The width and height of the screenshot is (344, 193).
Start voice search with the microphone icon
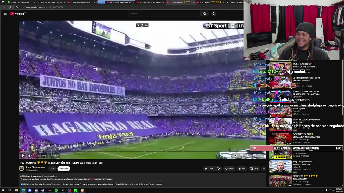click(x=214, y=14)
